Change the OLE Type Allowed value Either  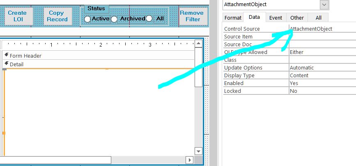click(322, 52)
